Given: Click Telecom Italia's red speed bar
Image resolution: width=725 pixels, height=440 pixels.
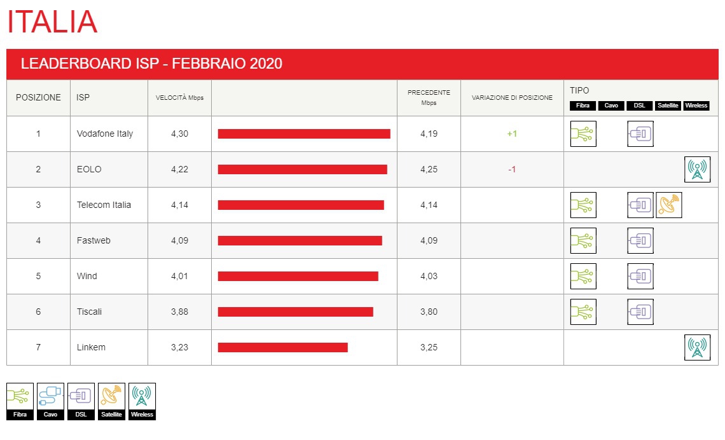Looking at the screenshot, I should pyautogui.click(x=301, y=205).
